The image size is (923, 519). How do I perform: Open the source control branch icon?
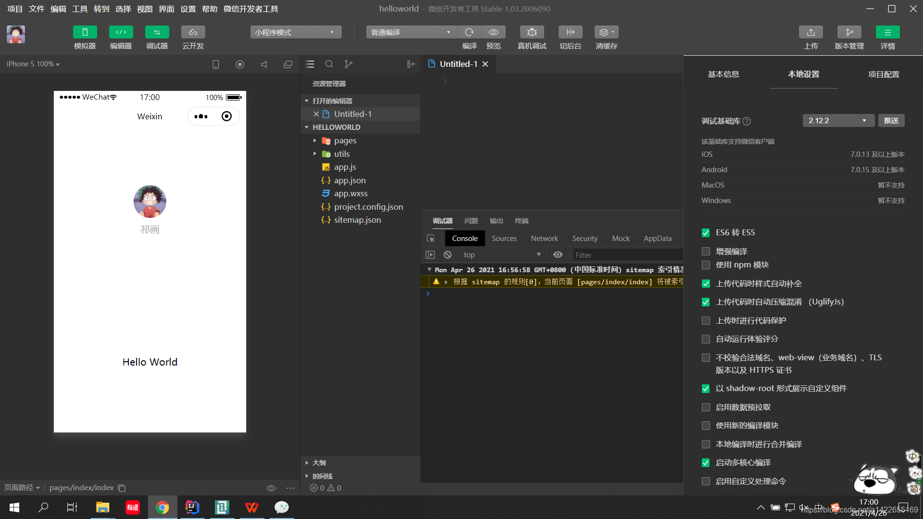pos(349,64)
